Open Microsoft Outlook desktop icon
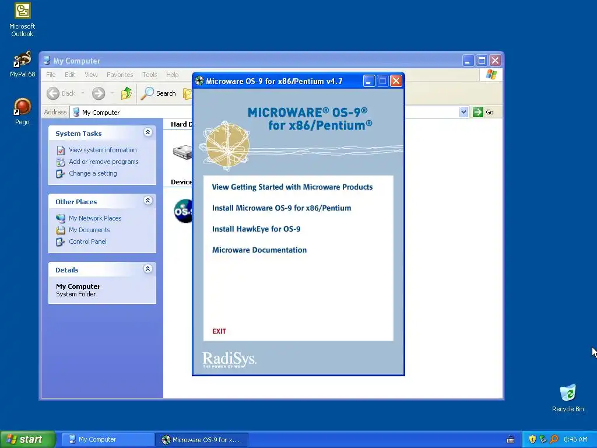The image size is (597, 448). (22, 20)
